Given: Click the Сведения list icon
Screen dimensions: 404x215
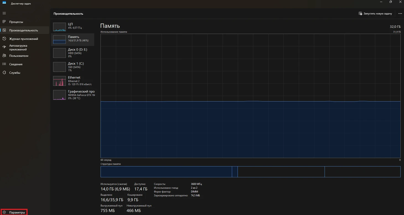Looking at the screenshot, I should tap(4, 64).
